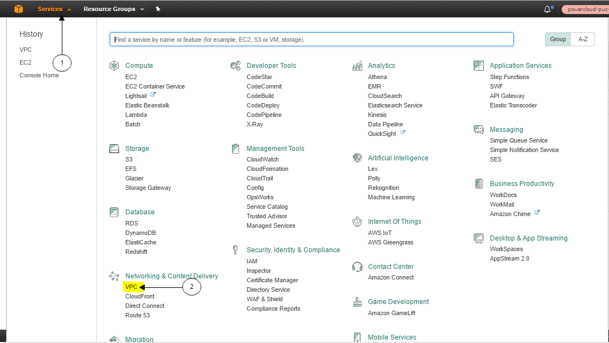Click the Analytics chart icon
The image size is (609, 343).
357,66
